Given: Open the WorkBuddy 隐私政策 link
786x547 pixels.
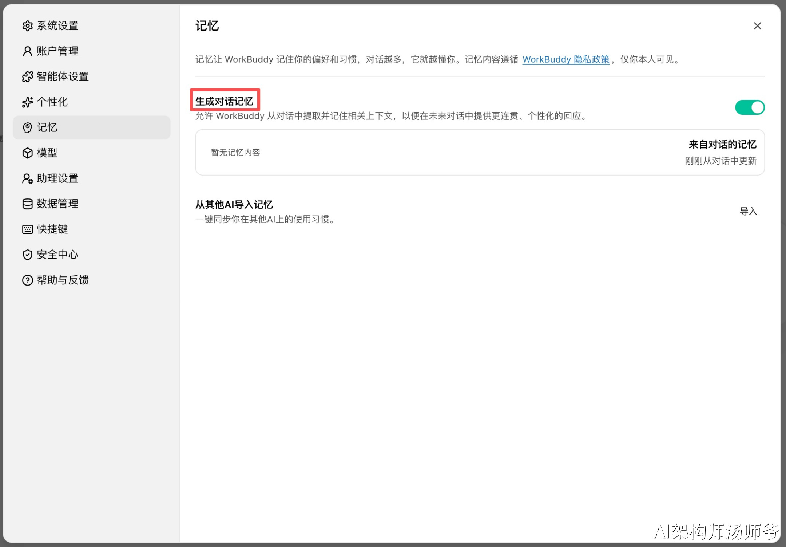Looking at the screenshot, I should click(566, 59).
